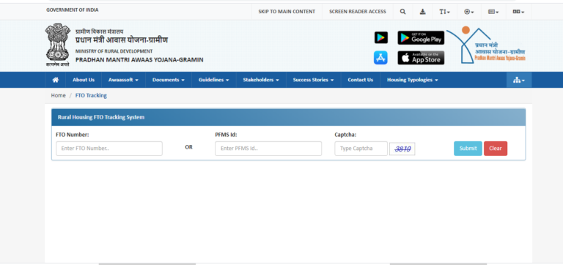Expand the text size dropdown
This screenshot has height=265, width=563.
444,12
